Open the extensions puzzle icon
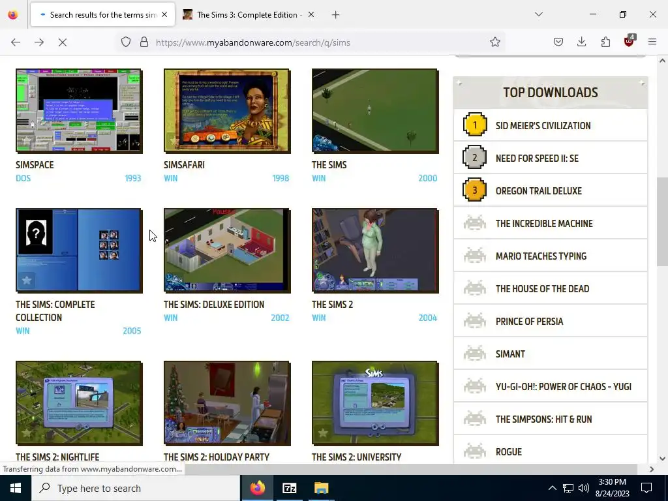Screen dimensions: 668x501 [605, 42]
